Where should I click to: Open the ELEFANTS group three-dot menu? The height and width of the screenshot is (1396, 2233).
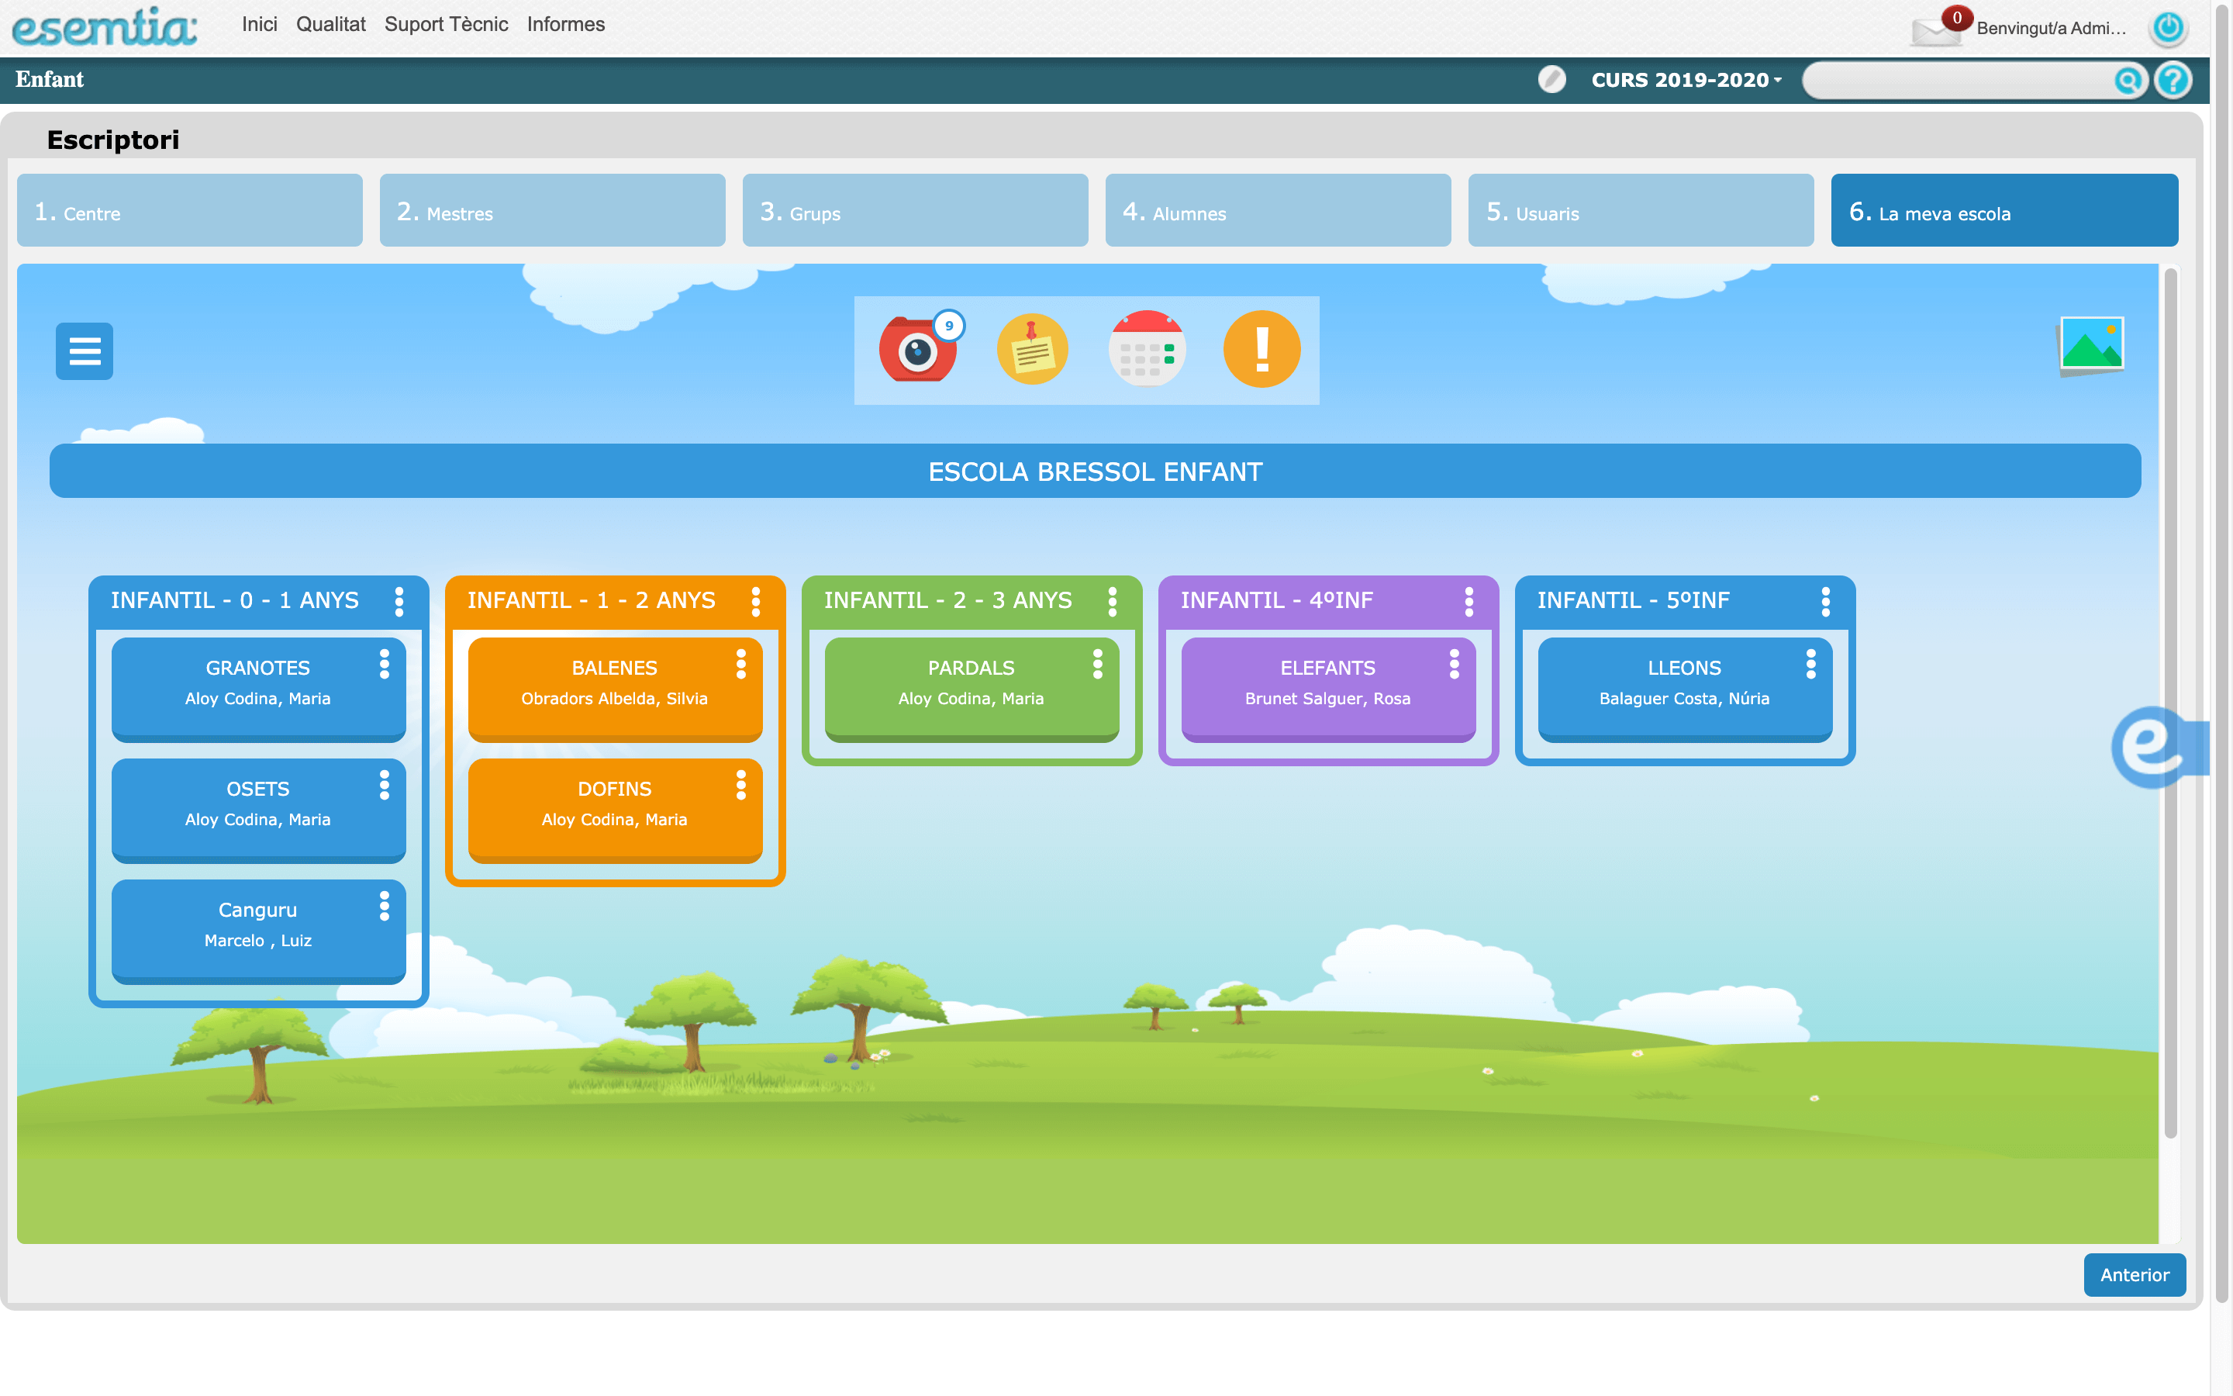tap(1455, 664)
